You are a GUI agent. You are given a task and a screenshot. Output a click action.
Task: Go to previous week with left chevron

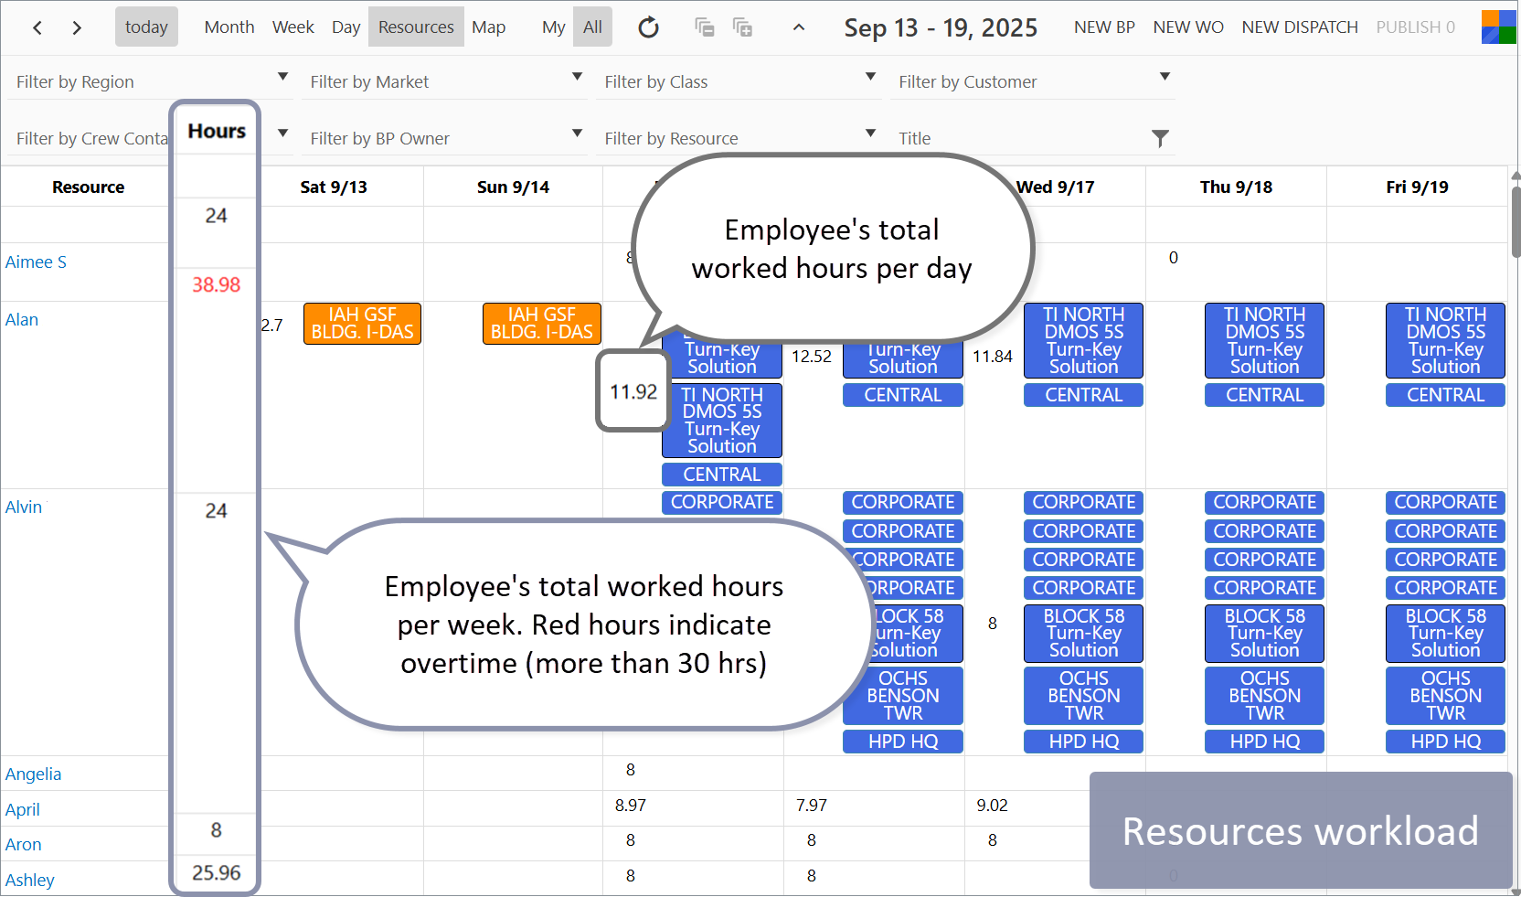pyautogui.click(x=37, y=27)
